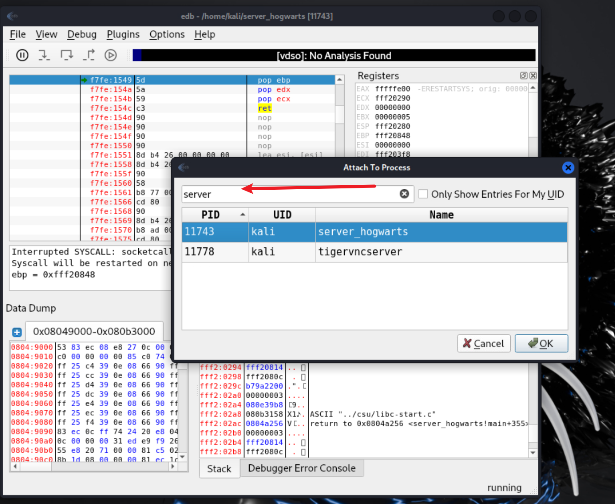Click the Registers panel title
The height and width of the screenshot is (504, 615).
[x=378, y=76]
